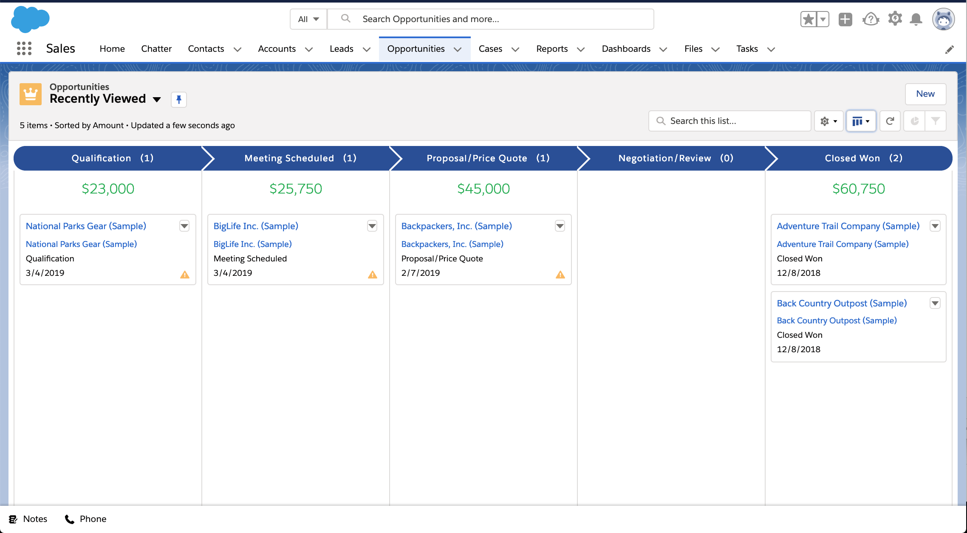Open the Notifications bell
The height and width of the screenshot is (533, 967).
tap(916, 19)
